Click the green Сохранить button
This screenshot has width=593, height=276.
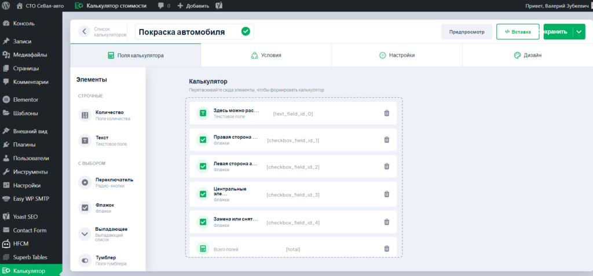558,32
